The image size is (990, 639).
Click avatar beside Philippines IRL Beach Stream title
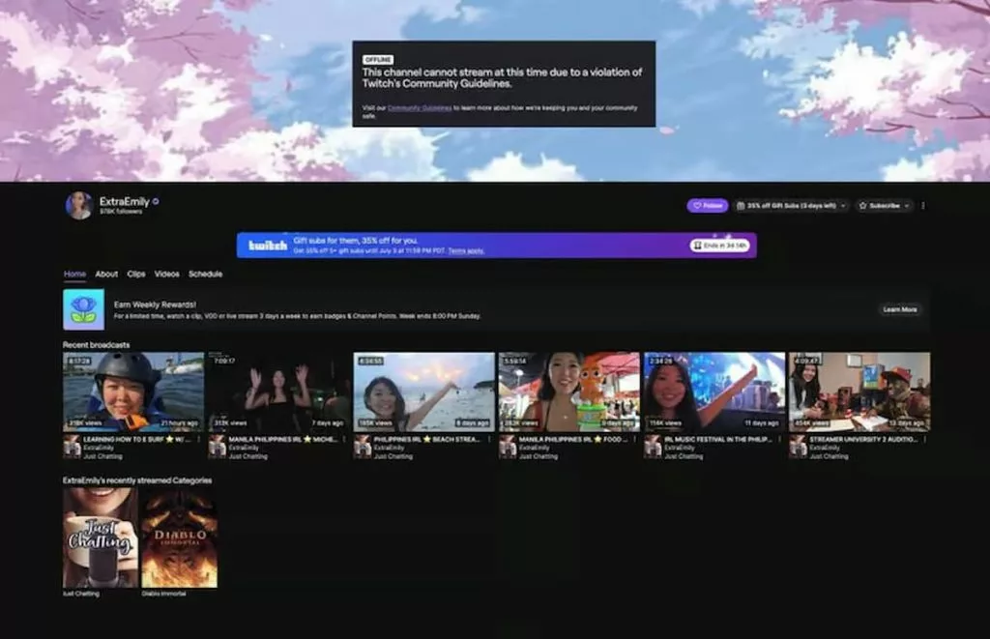tap(362, 447)
